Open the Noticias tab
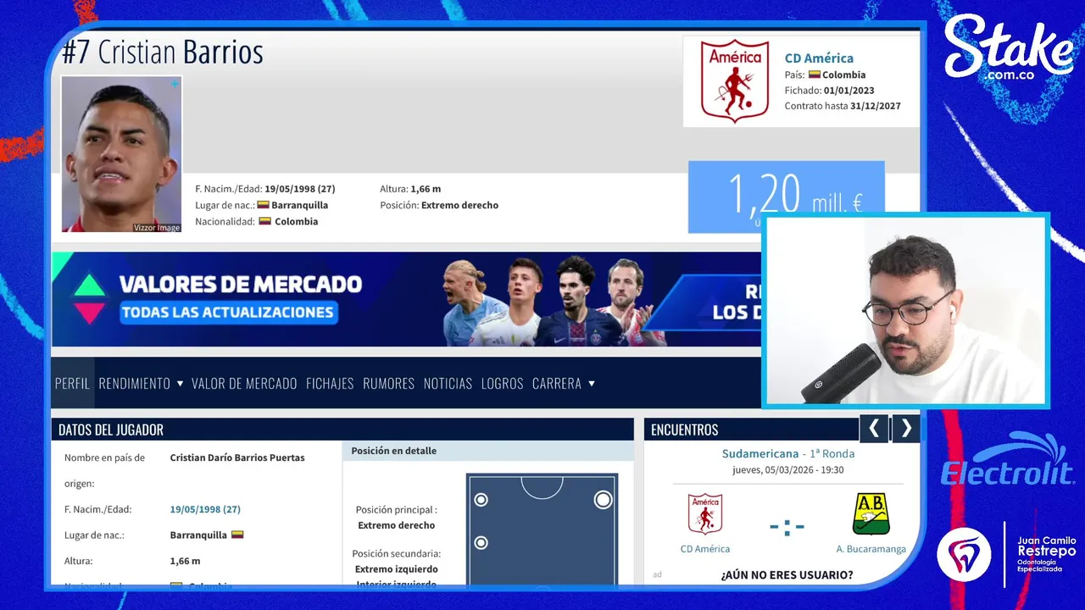The height and width of the screenshot is (610, 1085). (448, 384)
